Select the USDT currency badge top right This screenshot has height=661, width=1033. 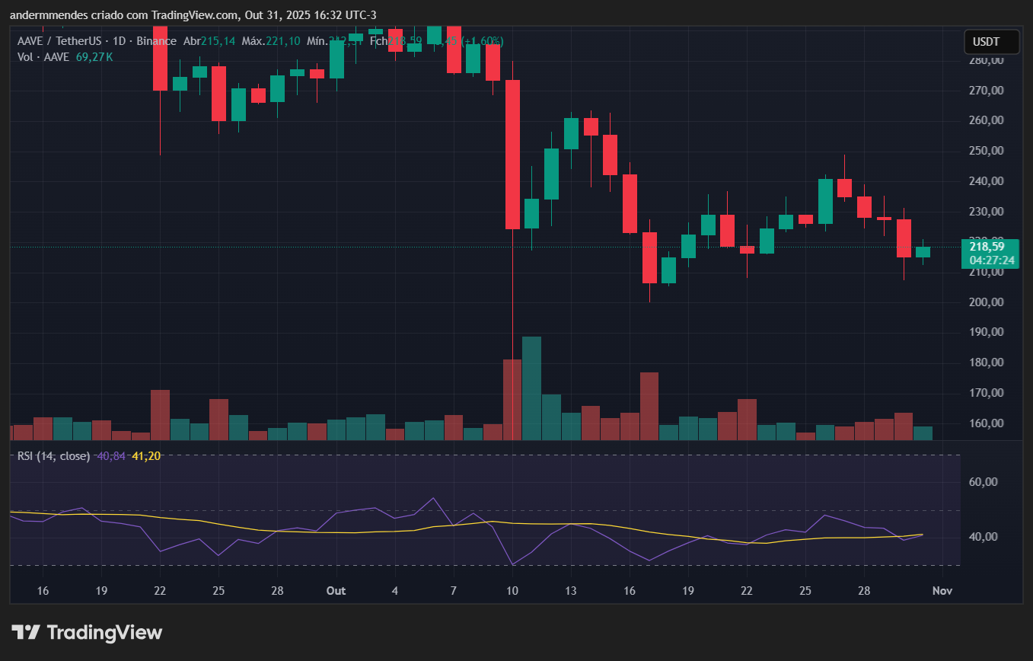[x=991, y=42]
